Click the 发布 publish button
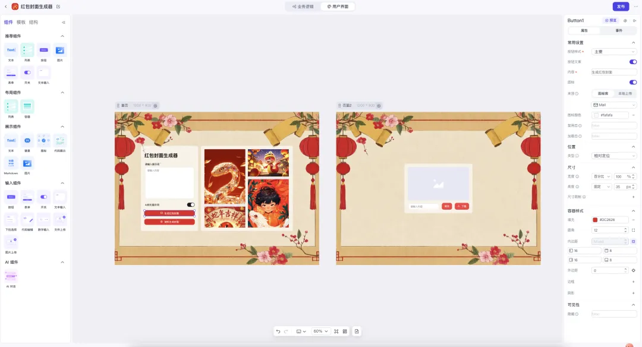The image size is (642, 347). (621, 7)
